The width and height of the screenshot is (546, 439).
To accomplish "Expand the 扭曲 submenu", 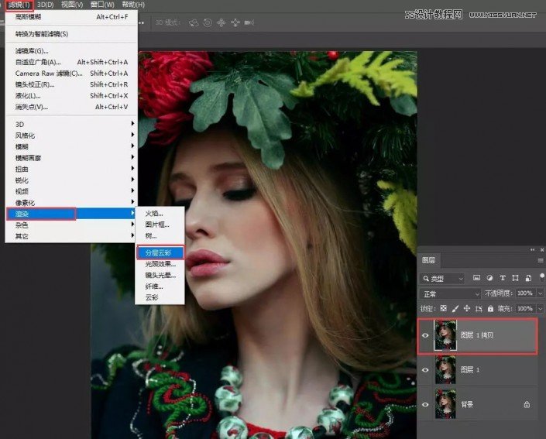I will pos(71,169).
